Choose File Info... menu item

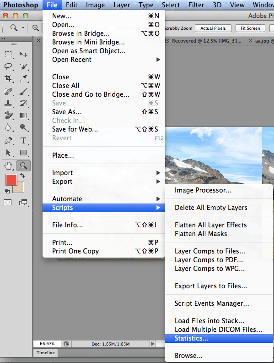tap(104, 225)
